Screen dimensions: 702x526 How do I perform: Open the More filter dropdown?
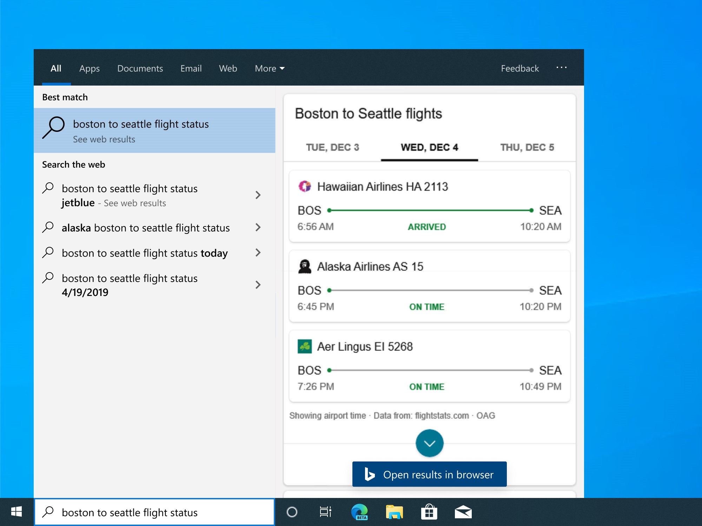click(270, 68)
